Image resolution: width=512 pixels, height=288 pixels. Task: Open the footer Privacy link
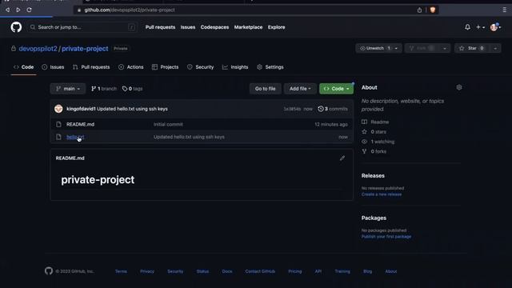coord(147,271)
